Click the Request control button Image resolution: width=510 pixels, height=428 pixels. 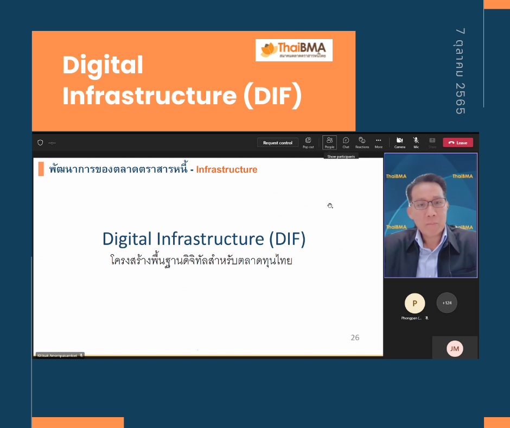click(277, 143)
